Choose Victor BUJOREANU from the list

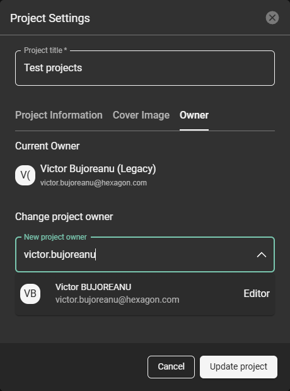[145, 294]
